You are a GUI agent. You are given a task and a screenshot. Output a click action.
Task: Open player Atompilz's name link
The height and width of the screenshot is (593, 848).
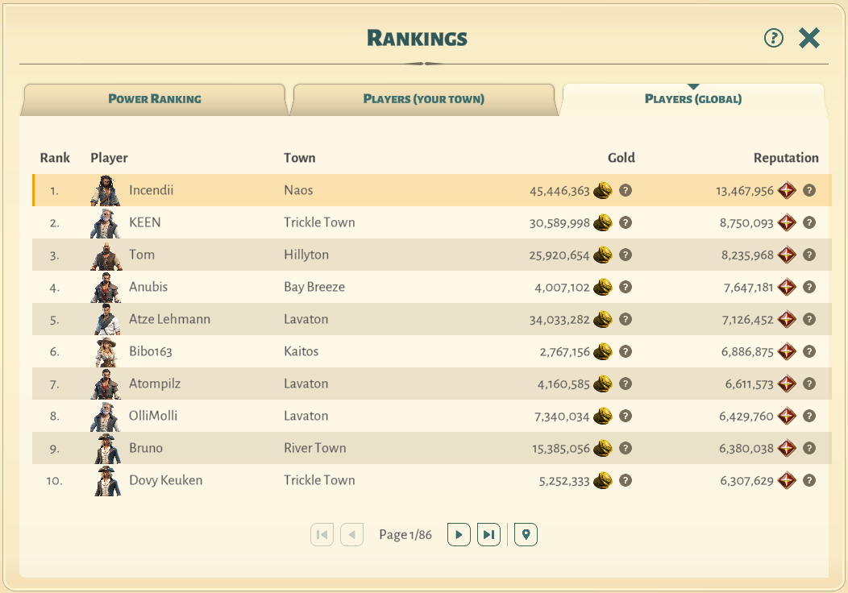(155, 384)
